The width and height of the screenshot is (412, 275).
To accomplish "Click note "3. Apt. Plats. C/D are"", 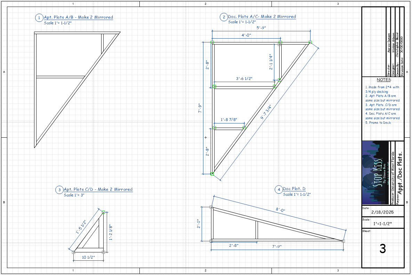I will click(381, 105).
